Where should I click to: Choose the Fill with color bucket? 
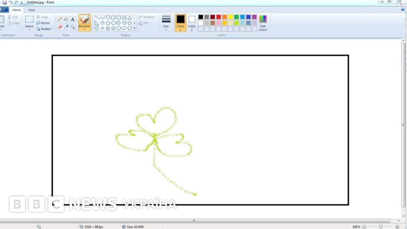tap(66, 19)
